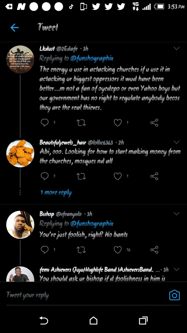Share Bishop's 'No bants' tweet
Viewport: 187px width, 333px height.
coord(154,250)
